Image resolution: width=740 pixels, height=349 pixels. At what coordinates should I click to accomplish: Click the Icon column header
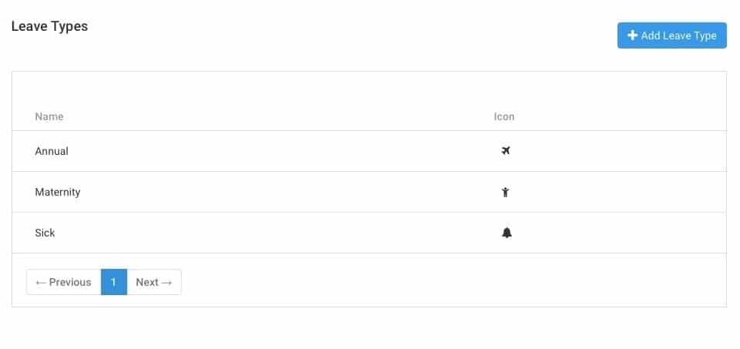[504, 116]
